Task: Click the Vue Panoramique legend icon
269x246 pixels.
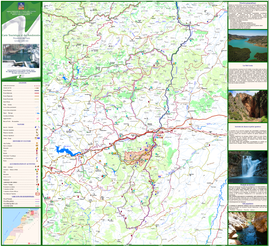Action: coord(36,159)
